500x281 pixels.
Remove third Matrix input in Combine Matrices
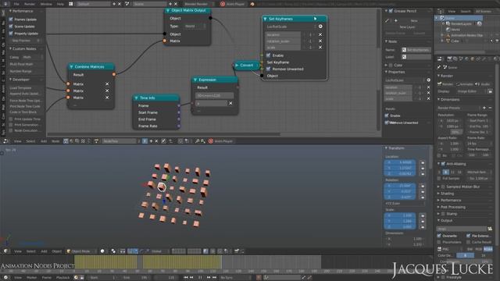pos(107,98)
